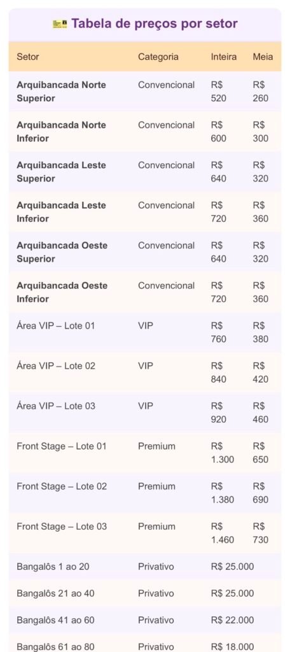Click the Meia column header
The height and width of the screenshot is (652, 304).
263,57
